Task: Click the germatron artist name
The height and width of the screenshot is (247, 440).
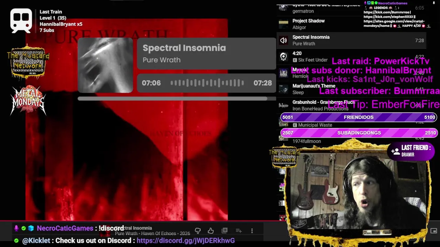Action: click(x=303, y=11)
